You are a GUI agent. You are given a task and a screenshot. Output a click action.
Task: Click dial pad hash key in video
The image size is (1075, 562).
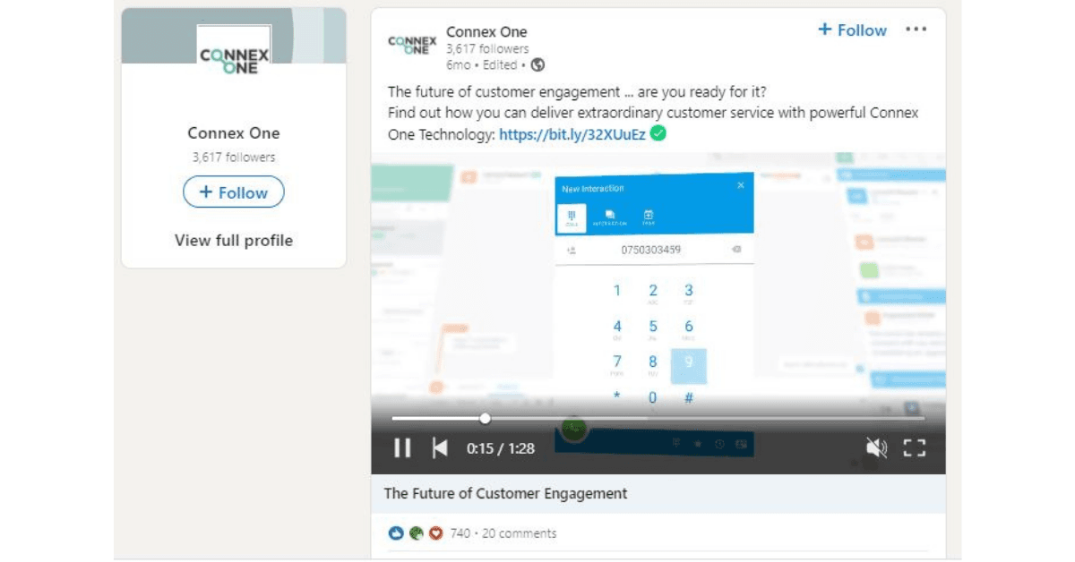point(689,398)
